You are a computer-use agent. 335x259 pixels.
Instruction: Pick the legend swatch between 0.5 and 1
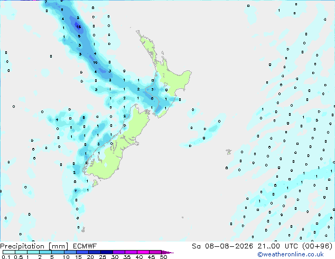coord(21,252)
